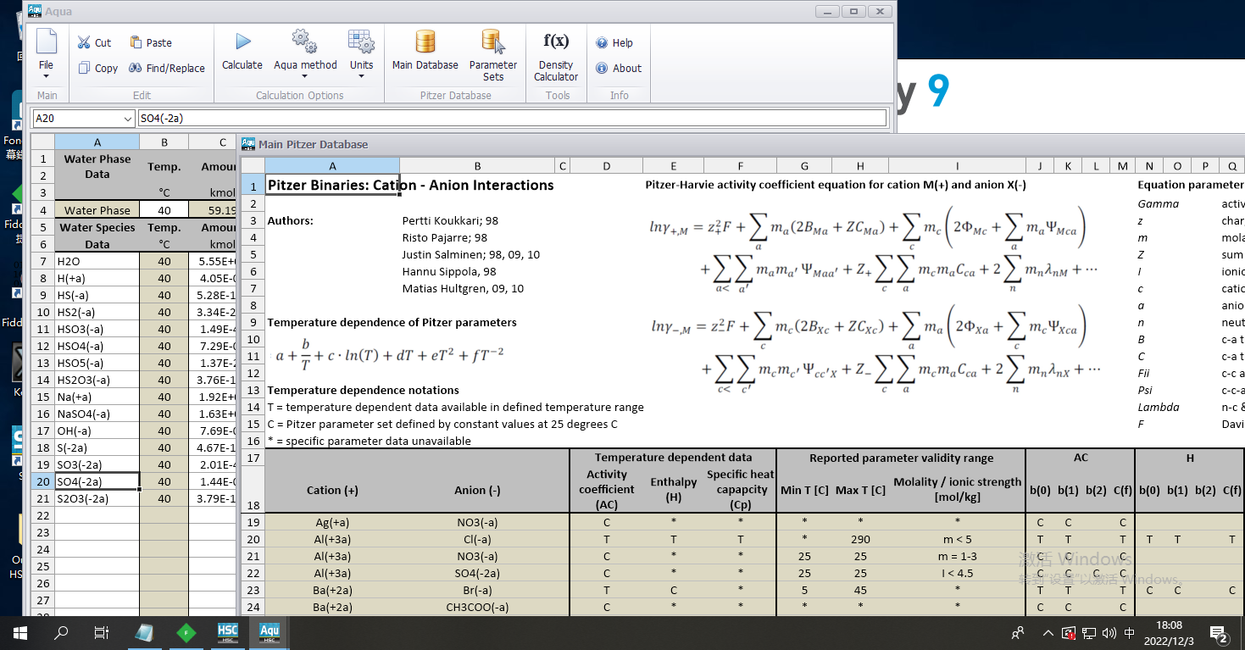The image size is (1245, 650).
Task: Select Ag(+a) cation cell in Pitzer table
Action: tap(332, 522)
